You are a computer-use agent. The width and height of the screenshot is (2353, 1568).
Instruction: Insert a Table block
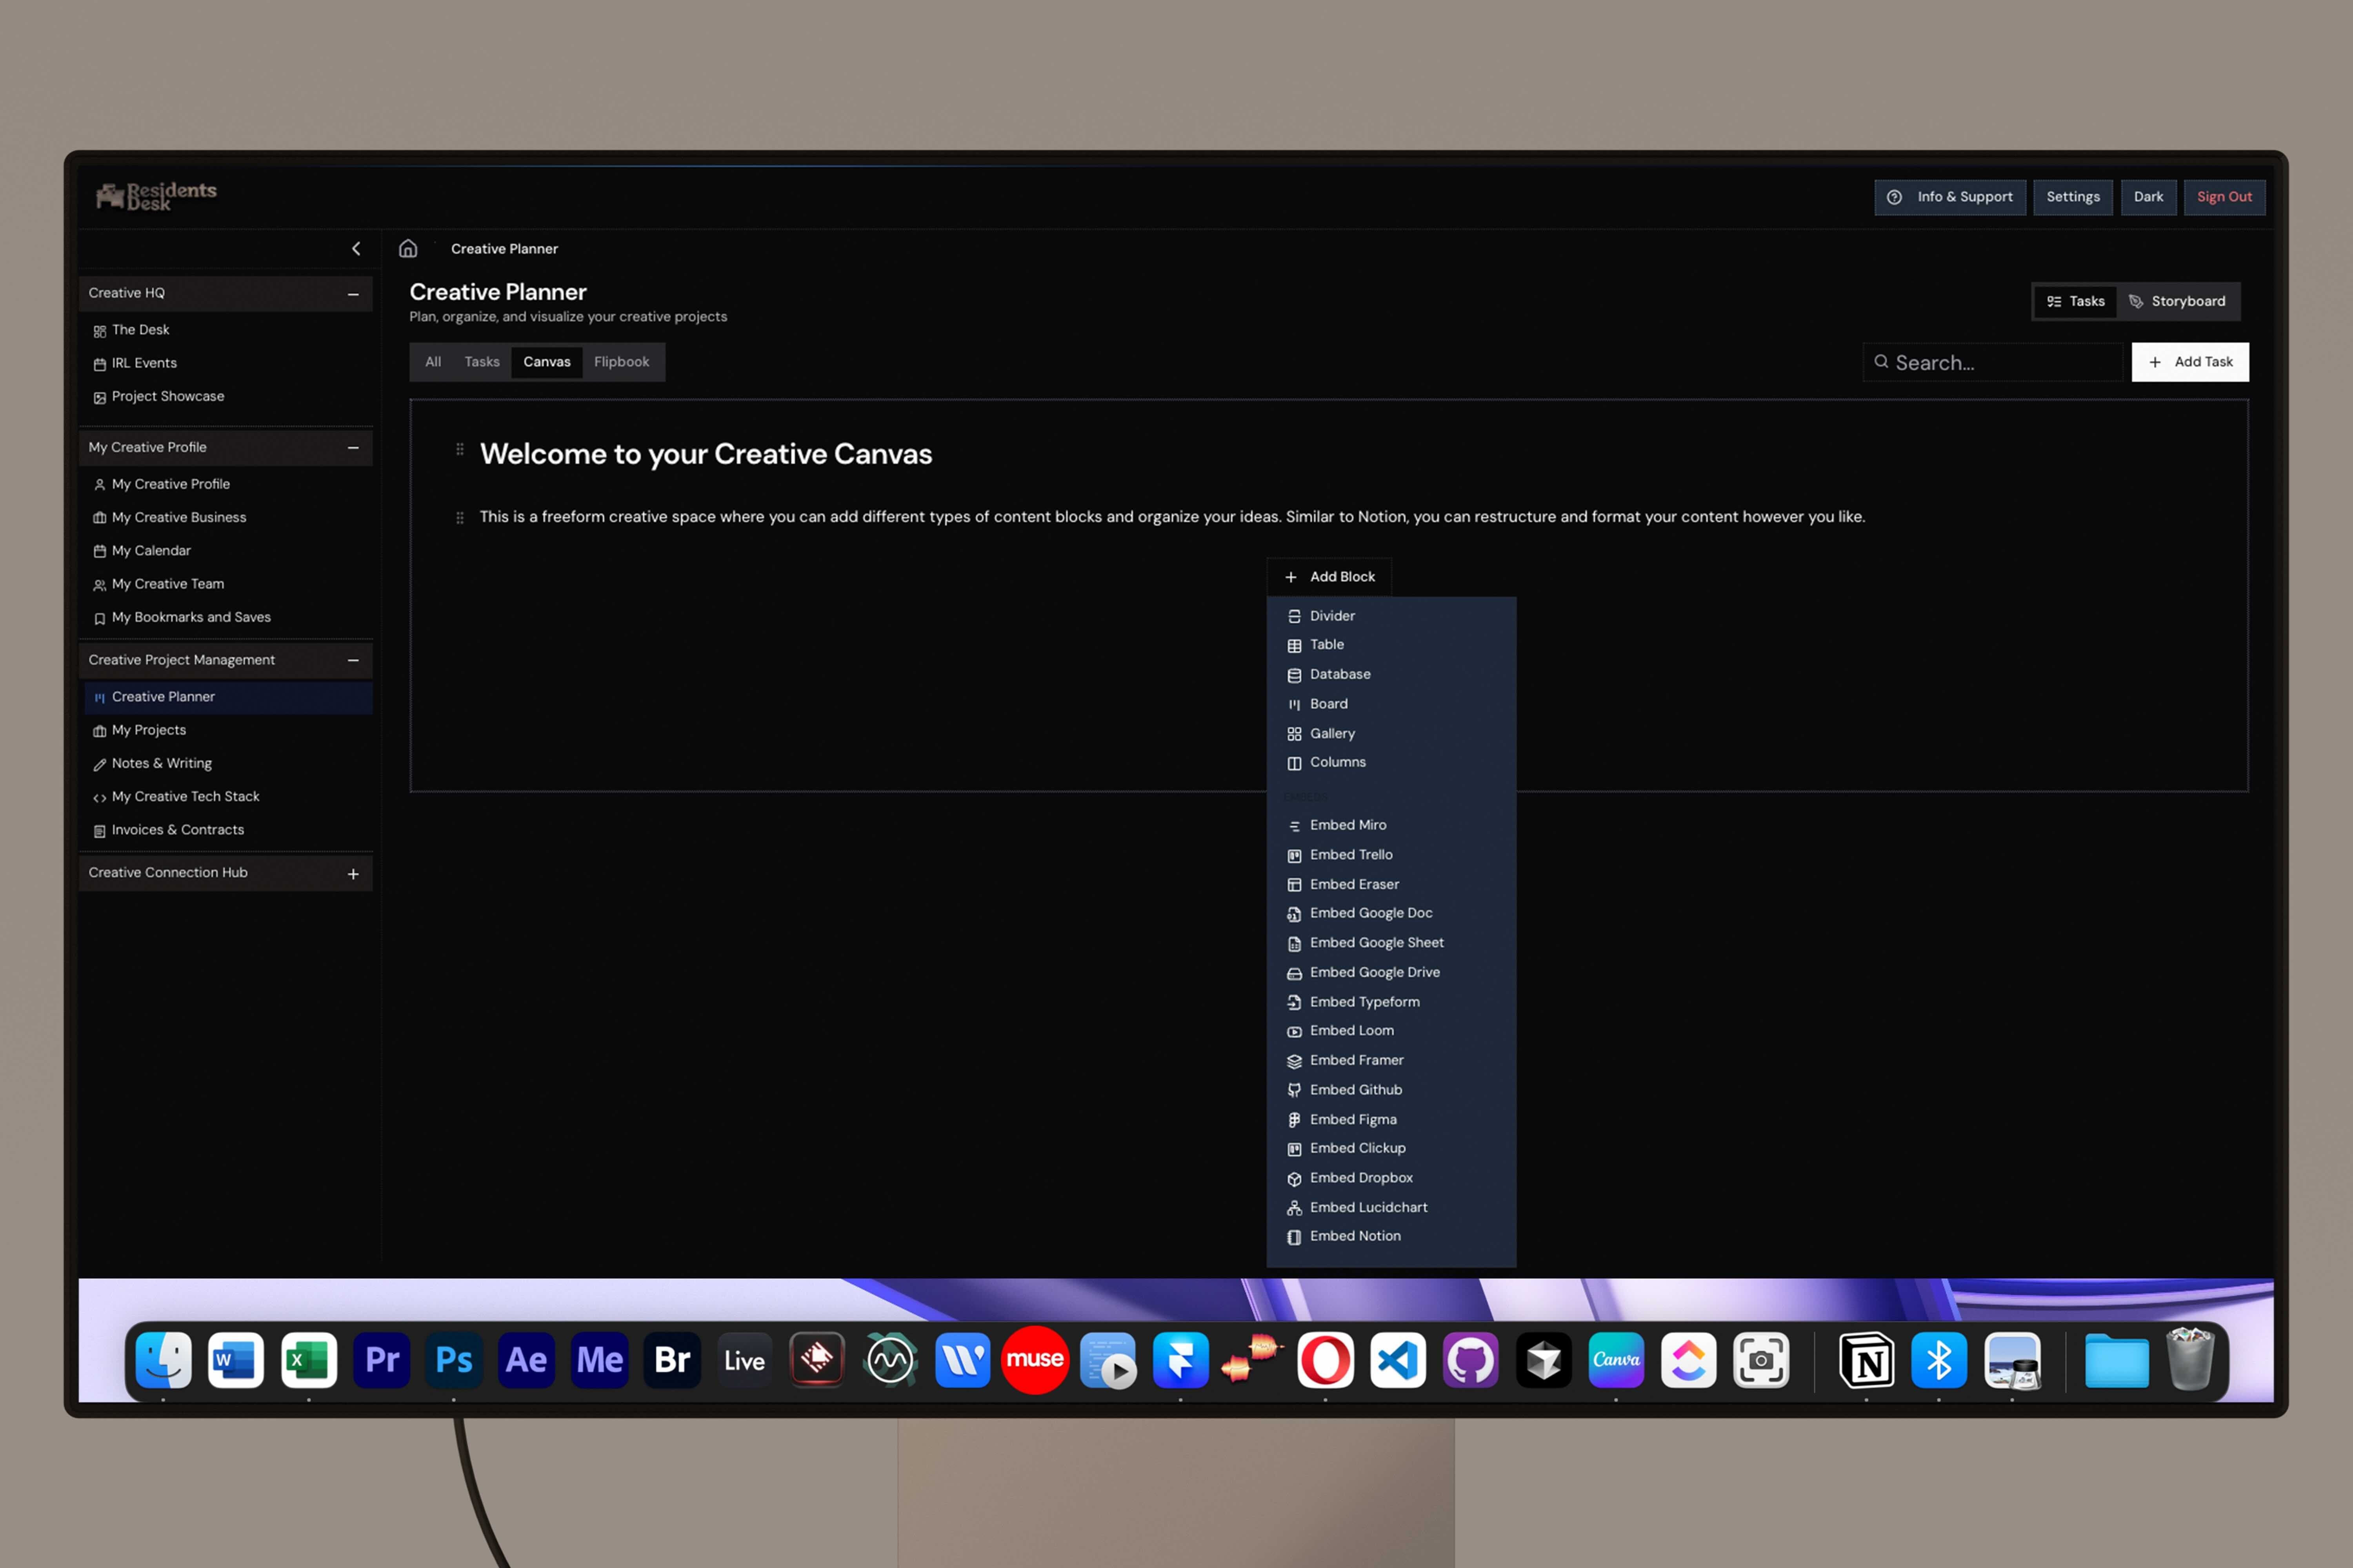pyautogui.click(x=1391, y=645)
